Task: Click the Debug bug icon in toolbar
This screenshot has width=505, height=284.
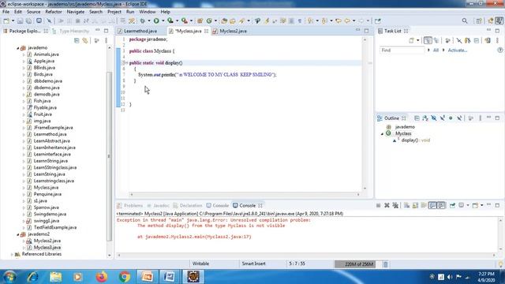Action: click(x=142, y=21)
